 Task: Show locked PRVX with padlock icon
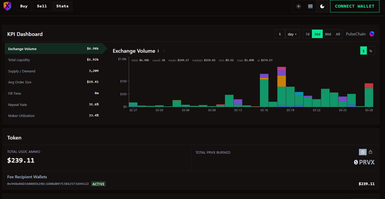tap(371, 152)
